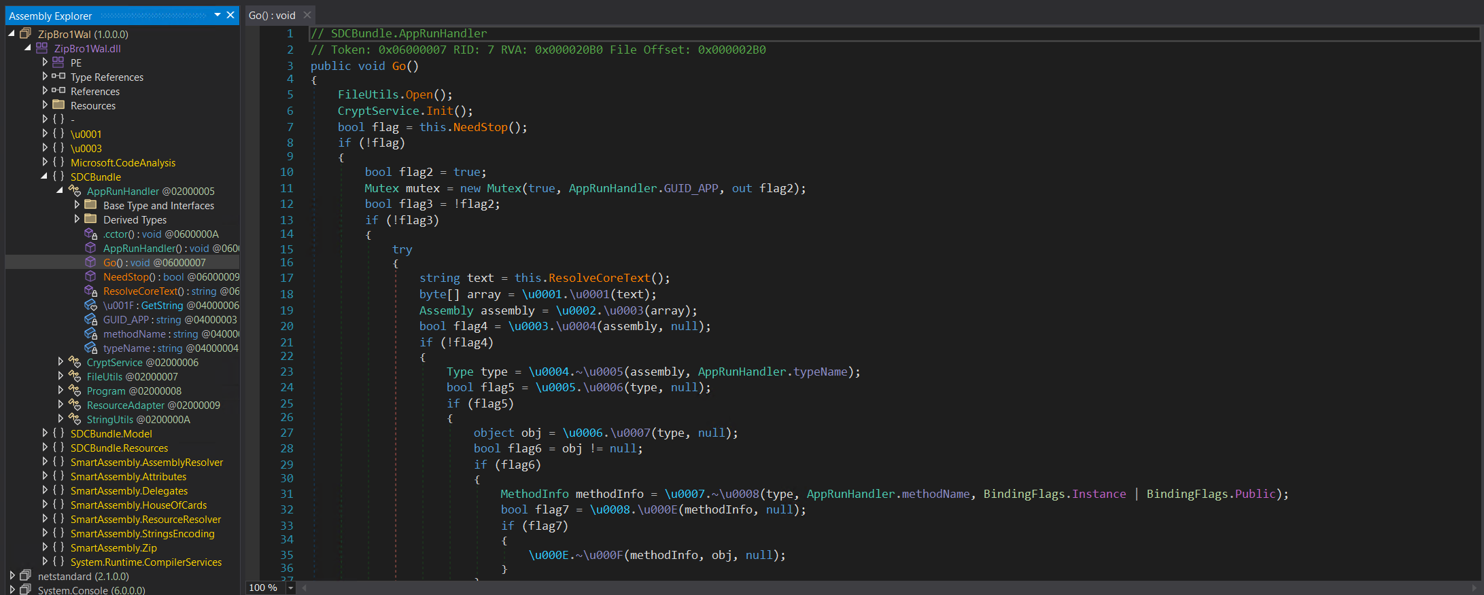Follow the NeedStop call on code line 7
This screenshot has width=1484, height=595.
point(480,127)
